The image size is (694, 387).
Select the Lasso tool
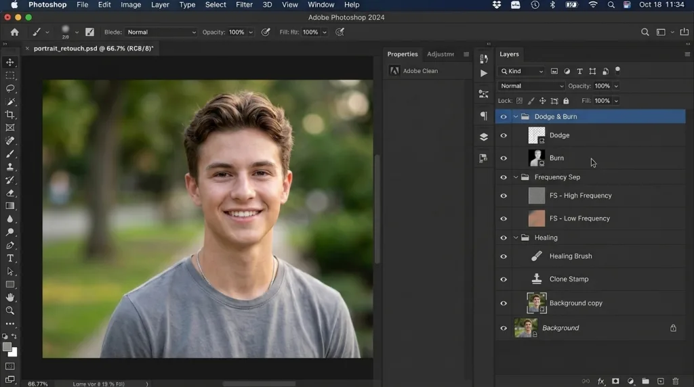(x=9, y=89)
